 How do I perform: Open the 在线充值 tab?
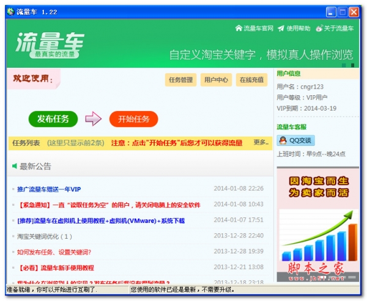(x=251, y=80)
